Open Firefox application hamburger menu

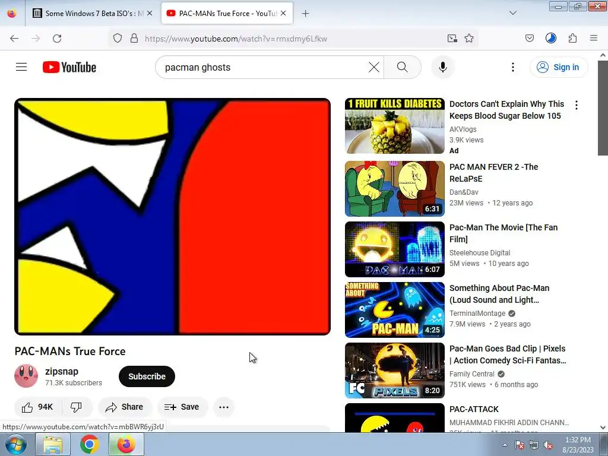pyautogui.click(x=594, y=38)
